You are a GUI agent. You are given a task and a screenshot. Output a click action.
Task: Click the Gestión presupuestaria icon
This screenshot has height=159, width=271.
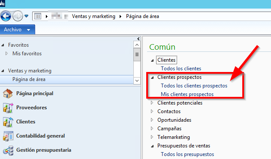(x=8, y=150)
